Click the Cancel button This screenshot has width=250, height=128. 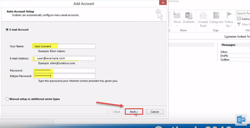[x=155, y=112]
